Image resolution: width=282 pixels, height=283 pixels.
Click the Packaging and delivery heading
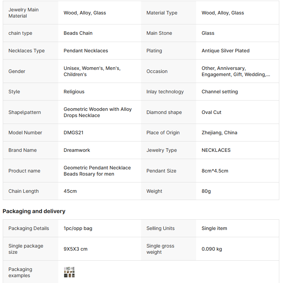[34, 211]
